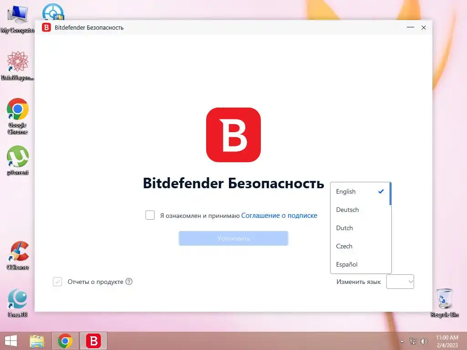Click Bitdefender taskbar button
This screenshot has width=467, height=350.
(93, 341)
